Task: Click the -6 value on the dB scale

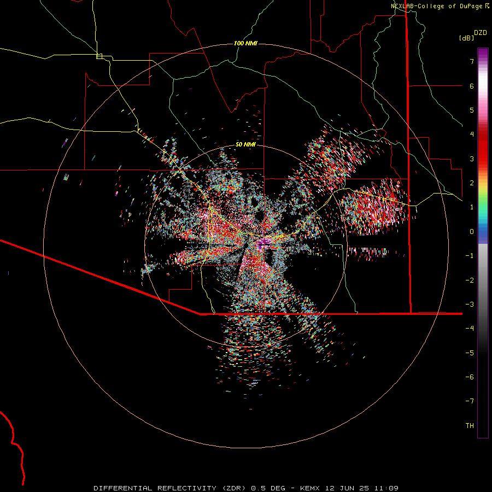Action: point(470,377)
